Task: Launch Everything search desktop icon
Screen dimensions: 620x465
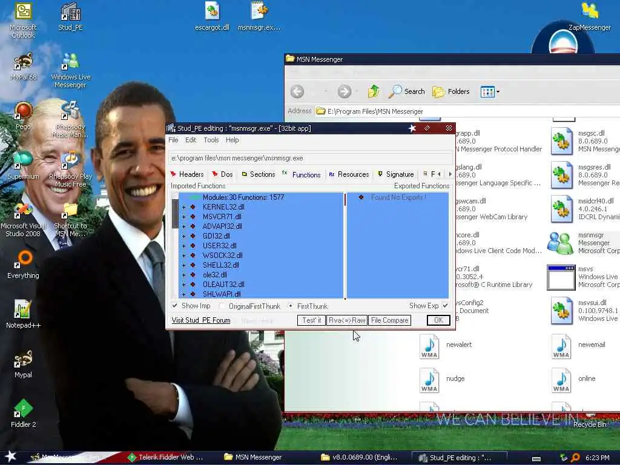Action: point(23,265)
